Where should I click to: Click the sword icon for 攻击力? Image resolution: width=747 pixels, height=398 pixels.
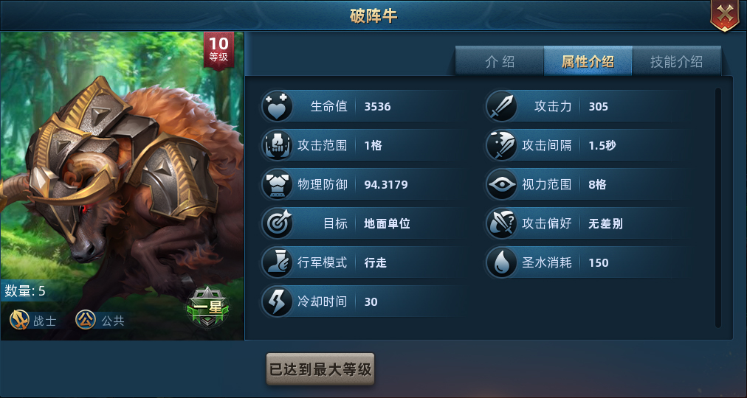tap(501, 107)
